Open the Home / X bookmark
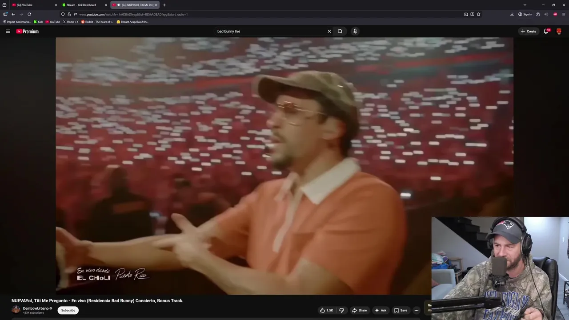The width and height of the screenshot is (569, 320). [71, 22]
